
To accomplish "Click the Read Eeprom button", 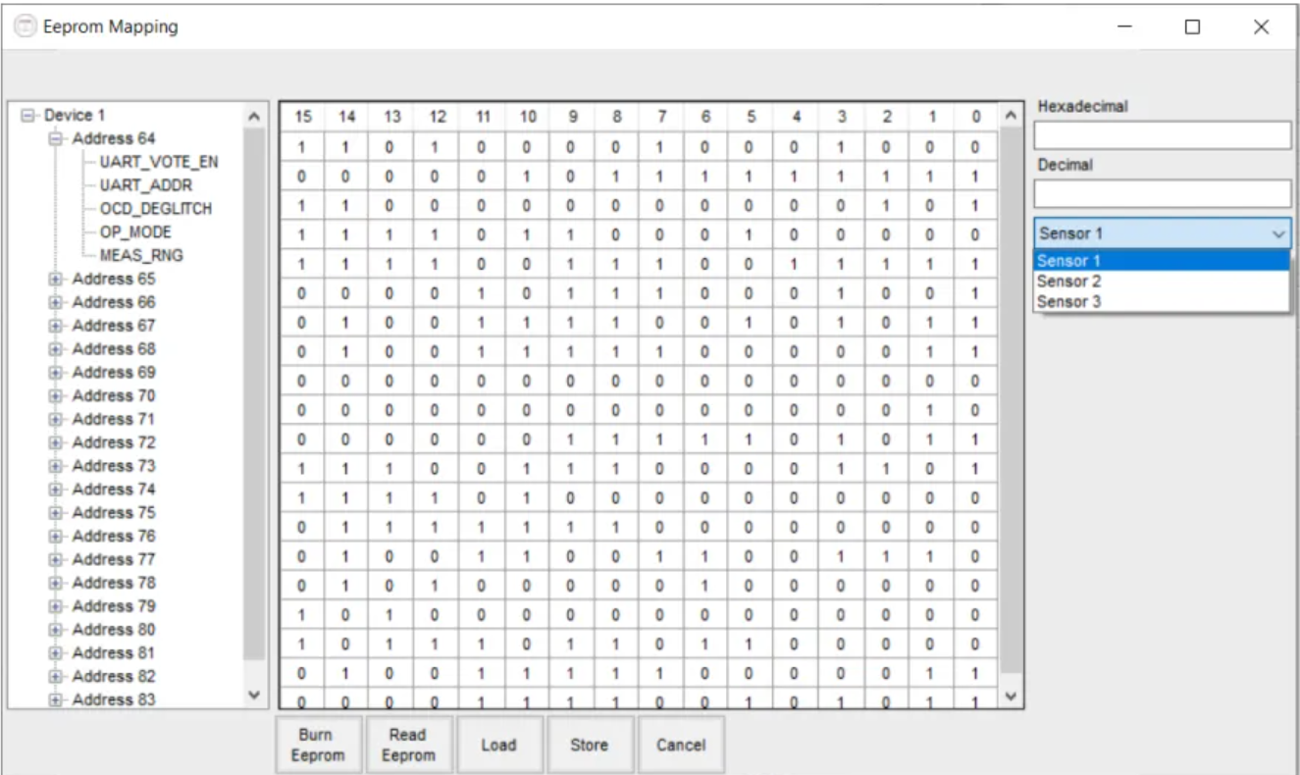I will pos(407,746).
